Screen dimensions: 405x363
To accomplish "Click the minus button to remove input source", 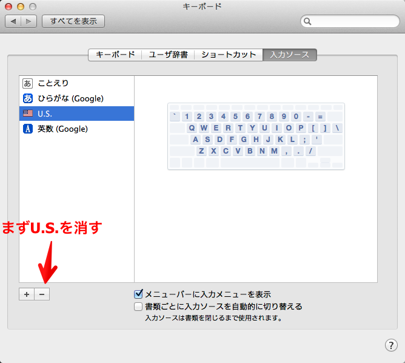I will point(42,294).
